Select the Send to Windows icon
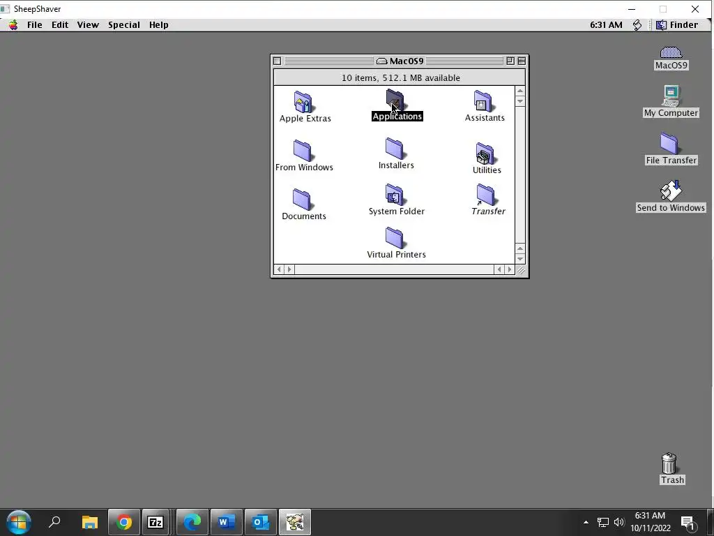Viewport: 714px width, 536px height. click(671, 196)
